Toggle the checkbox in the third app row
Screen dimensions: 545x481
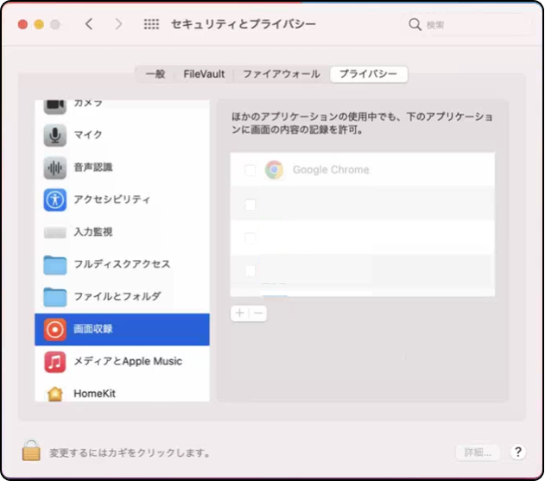click(x=250, y=237)
